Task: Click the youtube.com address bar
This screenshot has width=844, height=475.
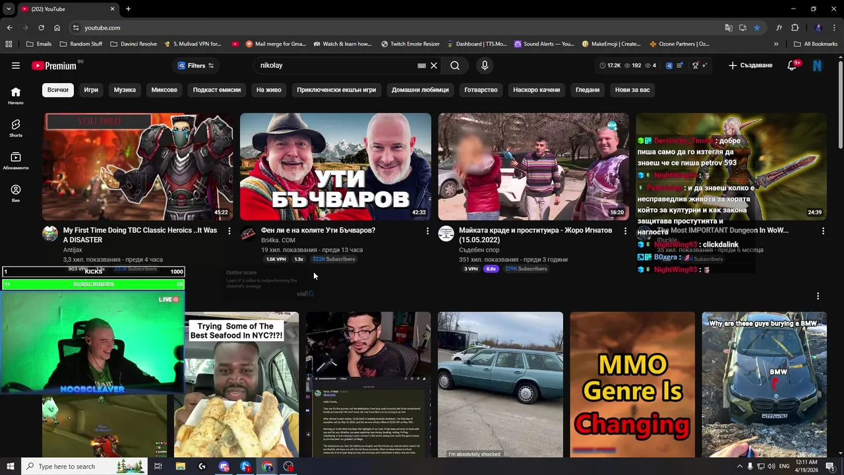Action: 396,28
